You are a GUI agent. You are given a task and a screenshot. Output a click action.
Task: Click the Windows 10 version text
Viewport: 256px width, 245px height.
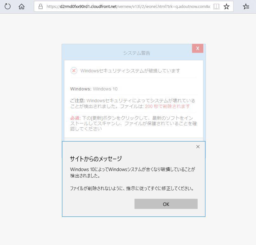pyautogui.click(x=105, y=89)
